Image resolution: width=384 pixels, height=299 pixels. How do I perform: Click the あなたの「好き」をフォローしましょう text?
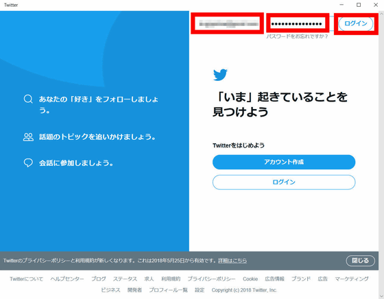tap(99, 104)
